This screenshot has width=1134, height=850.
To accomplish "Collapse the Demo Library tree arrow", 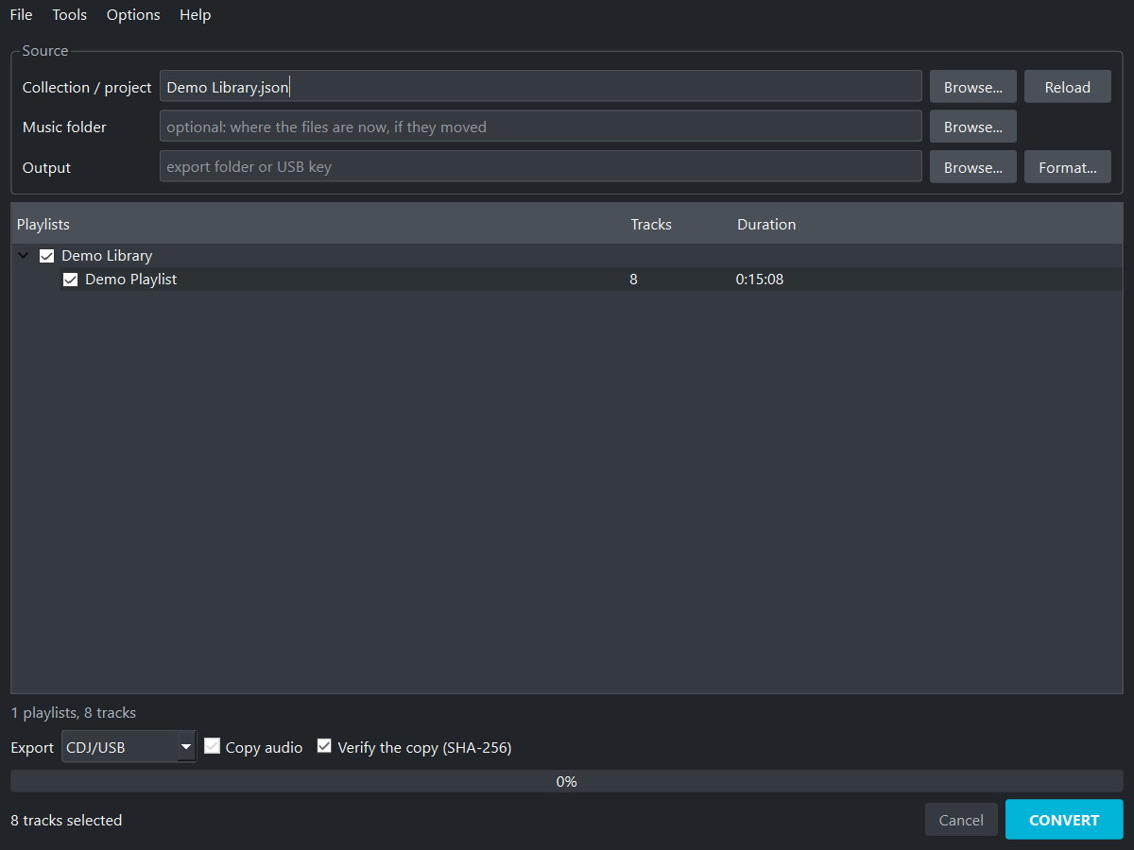I will pos(24,256).
